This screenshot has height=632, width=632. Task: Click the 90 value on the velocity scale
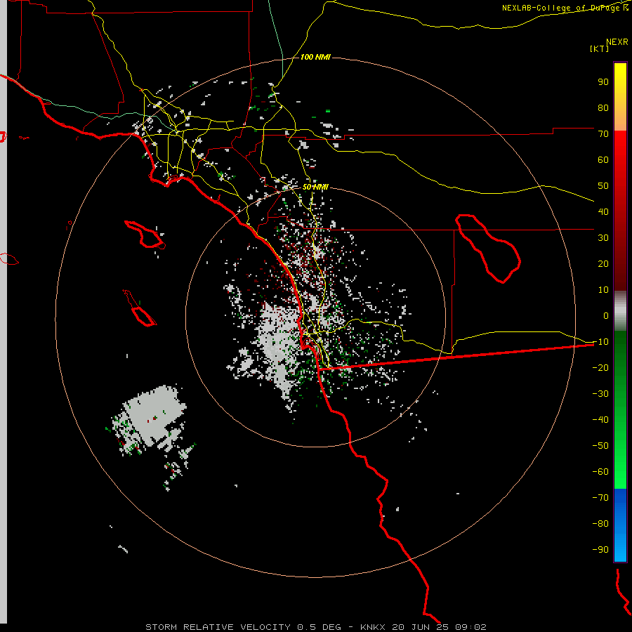click(603, 82)
